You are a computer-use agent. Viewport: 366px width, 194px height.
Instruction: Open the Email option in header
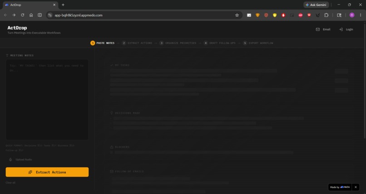[323, 30]
